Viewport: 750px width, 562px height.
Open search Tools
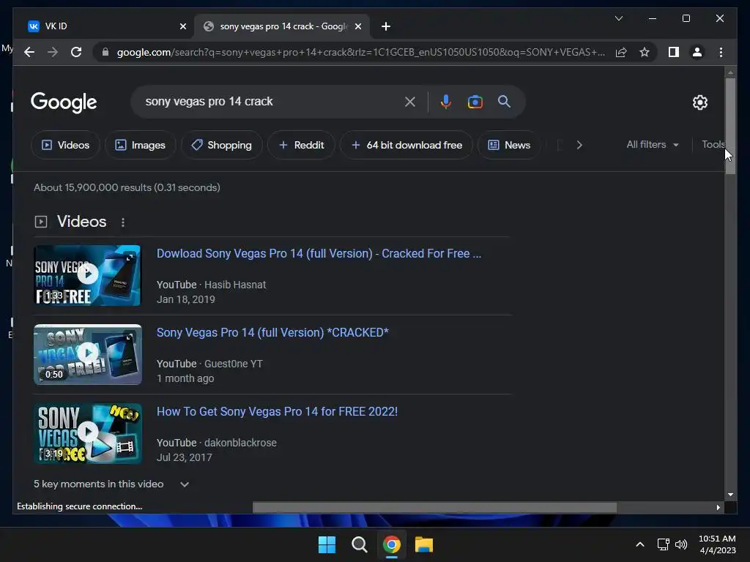(x=713, y=144)
